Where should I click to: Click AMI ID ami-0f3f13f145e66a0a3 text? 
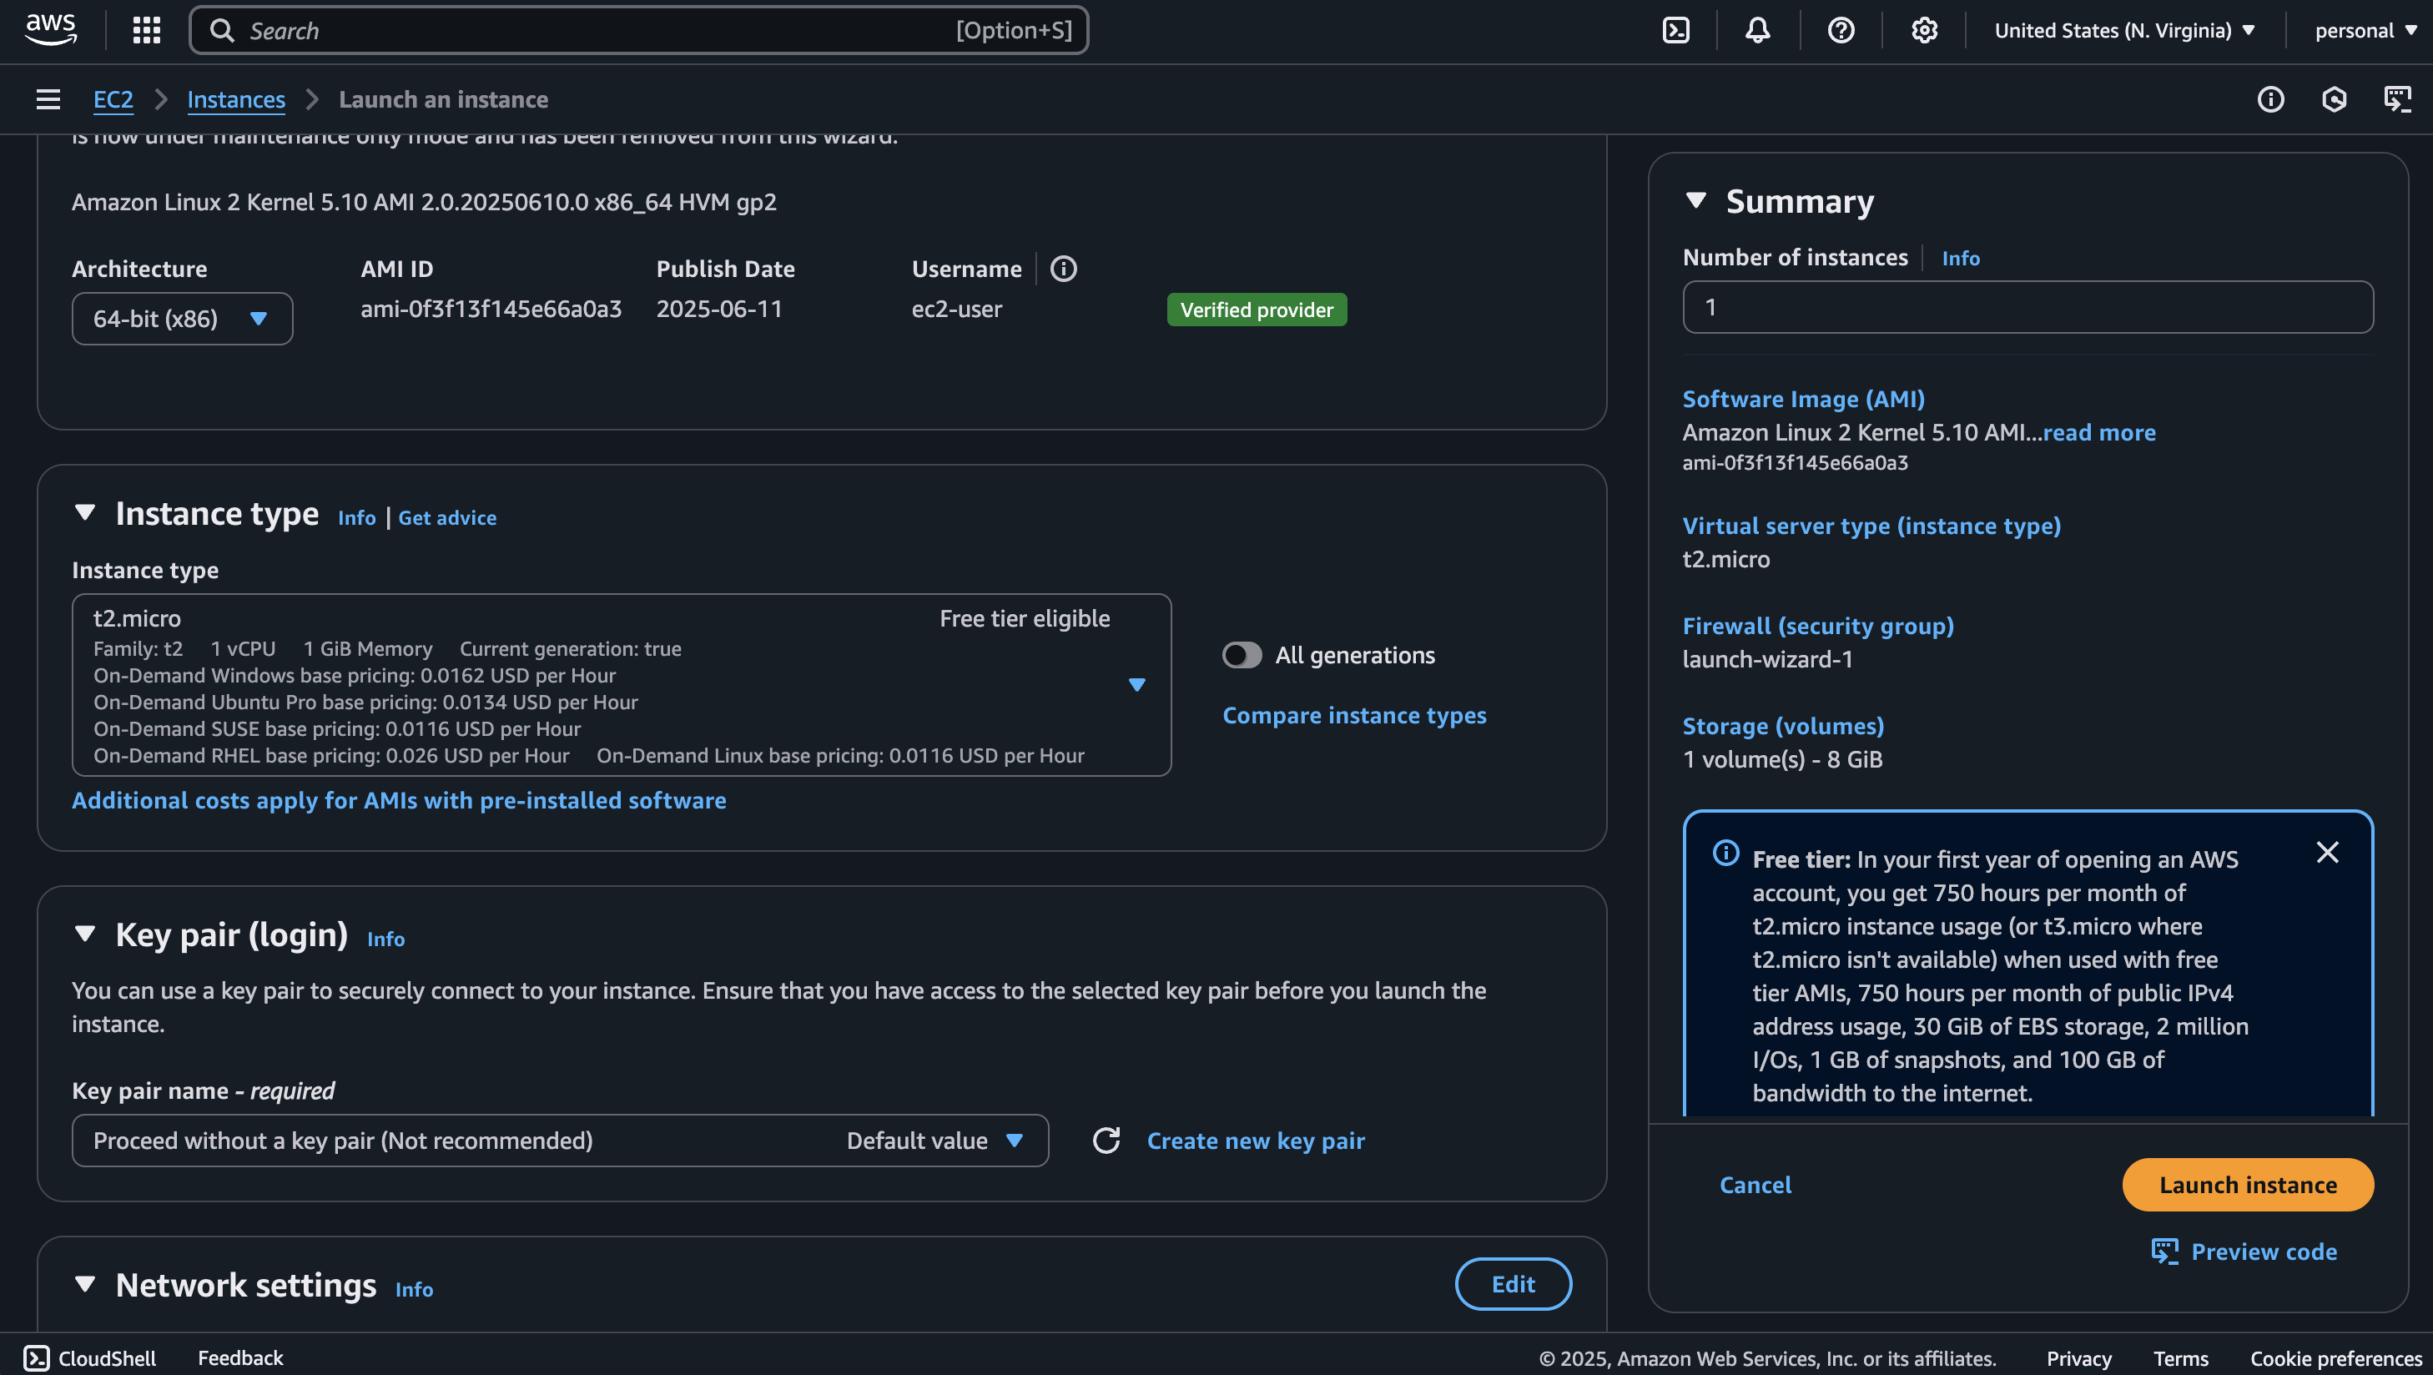491,309
